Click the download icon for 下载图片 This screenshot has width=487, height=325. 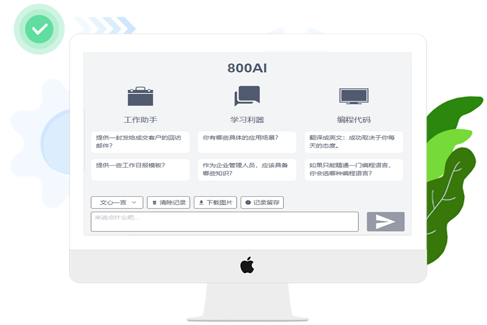coord(201,203)
